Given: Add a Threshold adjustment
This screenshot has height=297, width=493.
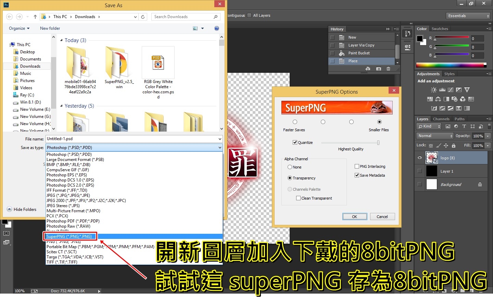Looking at the screenshot, I should (451, 108).
